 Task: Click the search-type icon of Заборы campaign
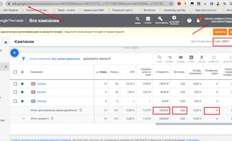pyautogui.click(x=33, y=84)
